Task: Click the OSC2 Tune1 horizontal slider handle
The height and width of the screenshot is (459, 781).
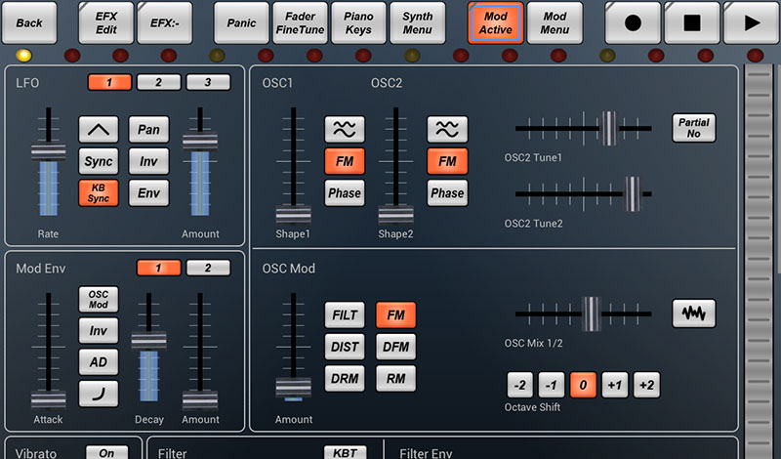Action: click(x=608, y=128)
